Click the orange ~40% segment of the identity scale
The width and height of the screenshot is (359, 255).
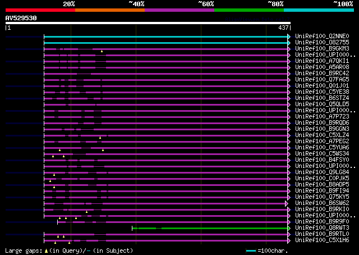click(x=109, y=10)
